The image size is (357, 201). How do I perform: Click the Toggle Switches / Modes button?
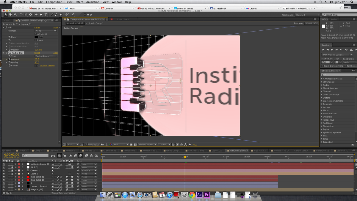[64, 193]
